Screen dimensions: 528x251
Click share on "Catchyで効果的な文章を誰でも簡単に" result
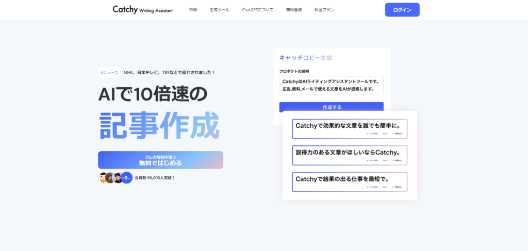(x=373, y=133)
